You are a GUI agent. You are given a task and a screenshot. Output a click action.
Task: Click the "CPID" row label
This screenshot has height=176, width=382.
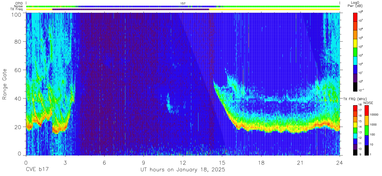19,3
